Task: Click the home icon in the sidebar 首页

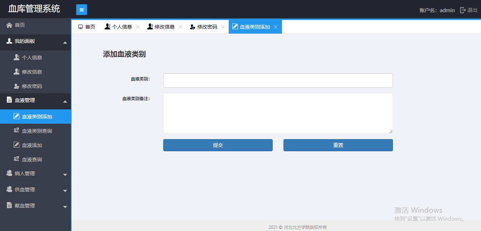Action: 9,25
